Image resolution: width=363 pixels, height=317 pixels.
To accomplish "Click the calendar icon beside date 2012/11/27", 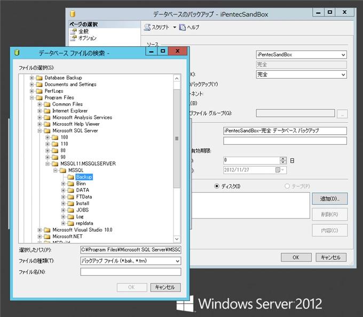I will coord(278,170).
